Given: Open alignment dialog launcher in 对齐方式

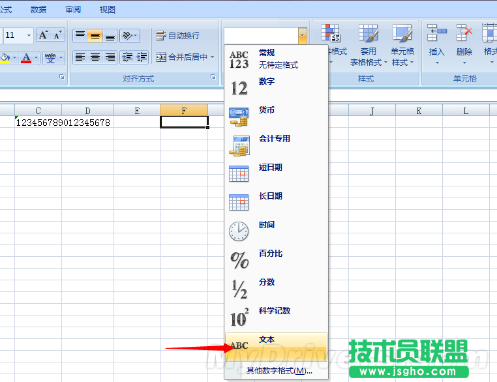Looking at the screenshot, I should point(213,77).
